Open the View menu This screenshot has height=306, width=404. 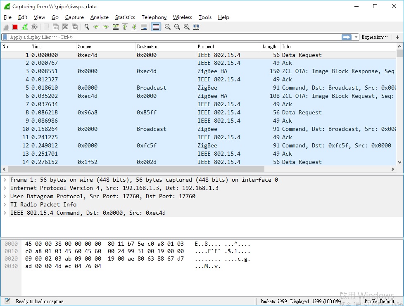point(39,17)
